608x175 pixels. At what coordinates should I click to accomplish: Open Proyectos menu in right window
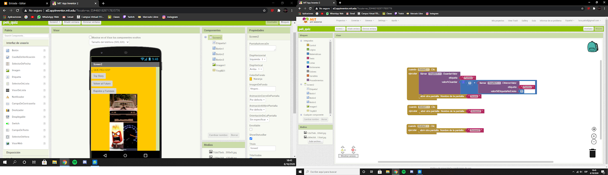pyautogui.click(x=341, y=20)
